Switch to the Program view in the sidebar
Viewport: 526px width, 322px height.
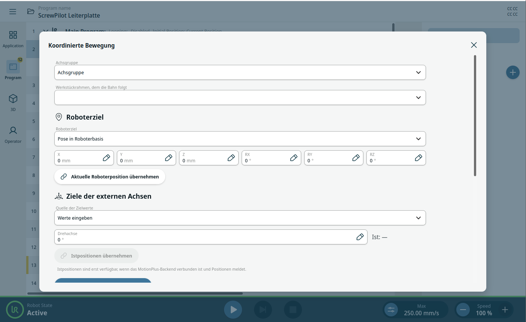click(13, 70)
